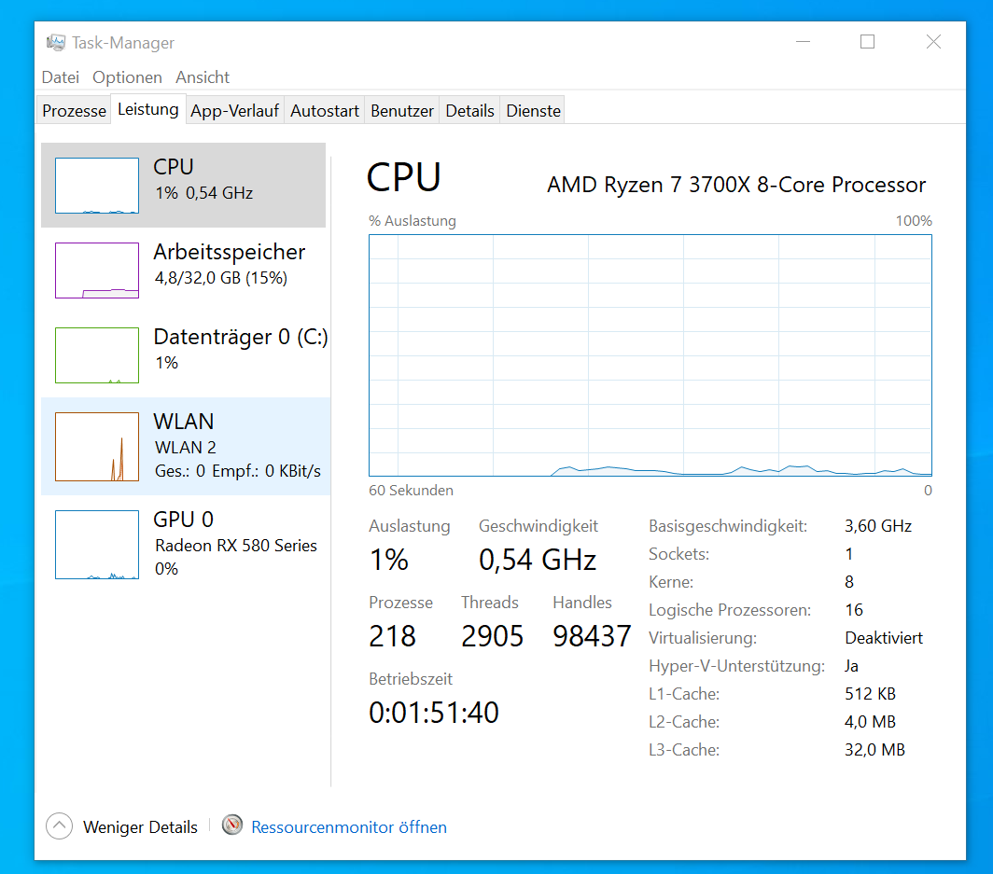This screenshot has height=874, width=993.
Task: Open the Ansicht menu
Action: [x=202, y=77]
